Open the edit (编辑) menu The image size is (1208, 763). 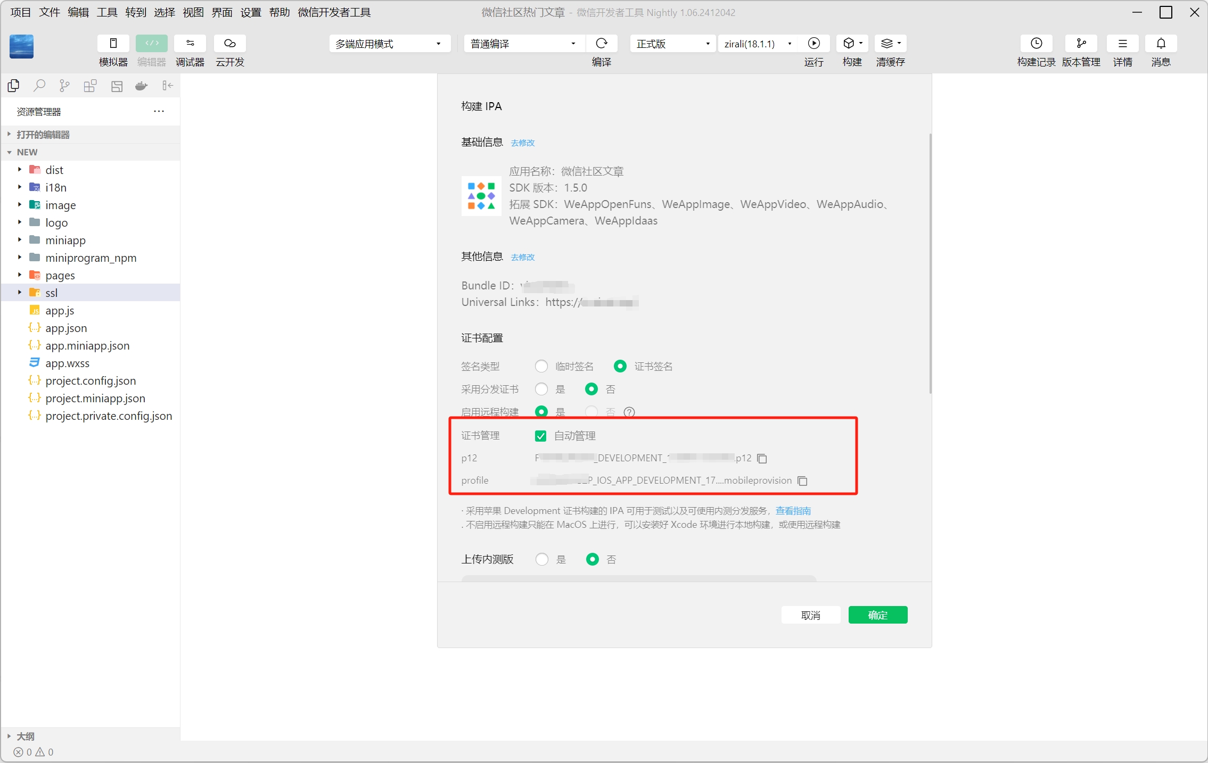[78, 12]
